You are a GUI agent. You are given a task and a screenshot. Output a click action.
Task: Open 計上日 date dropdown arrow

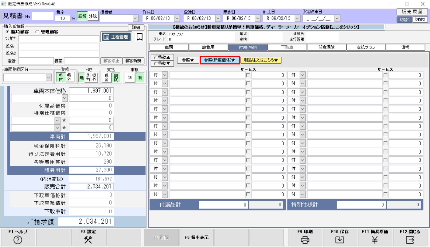297,18
